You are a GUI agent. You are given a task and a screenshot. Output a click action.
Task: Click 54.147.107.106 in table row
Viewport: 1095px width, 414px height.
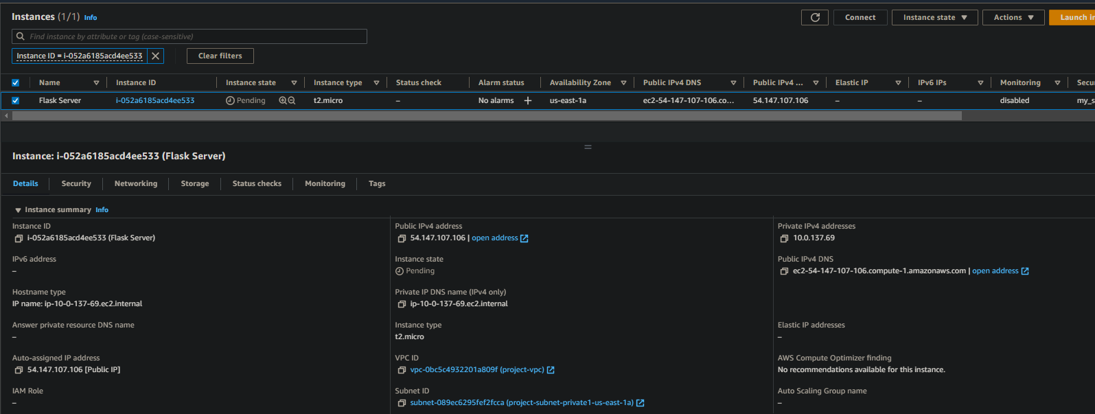(781, 101)
